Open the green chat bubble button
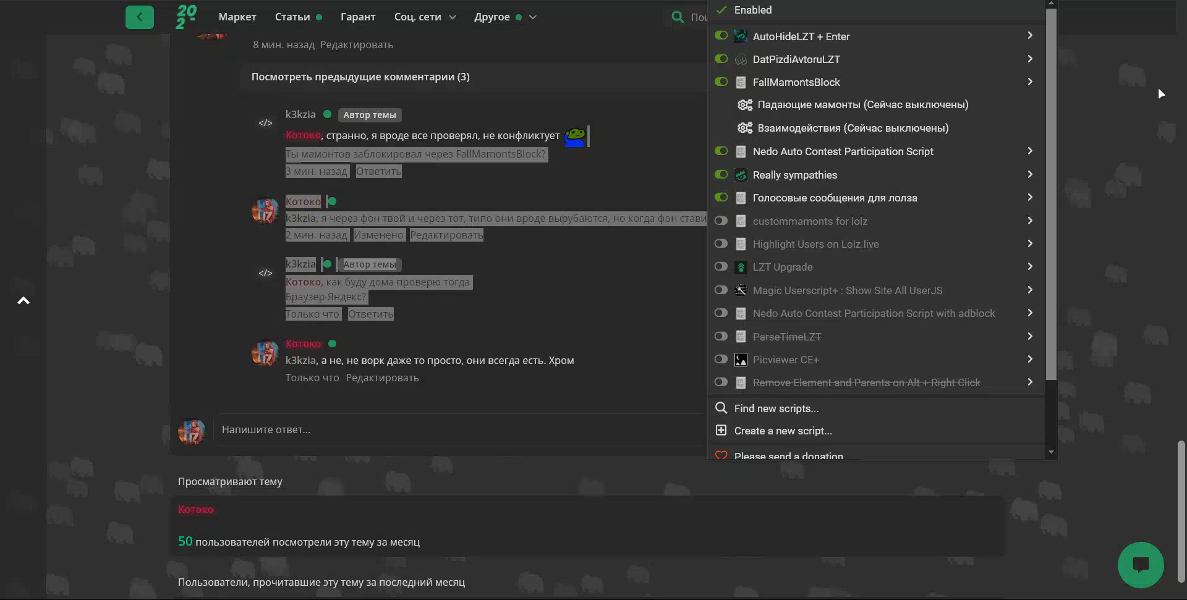Viewport: 1187px width, 600px height. 1141,565
